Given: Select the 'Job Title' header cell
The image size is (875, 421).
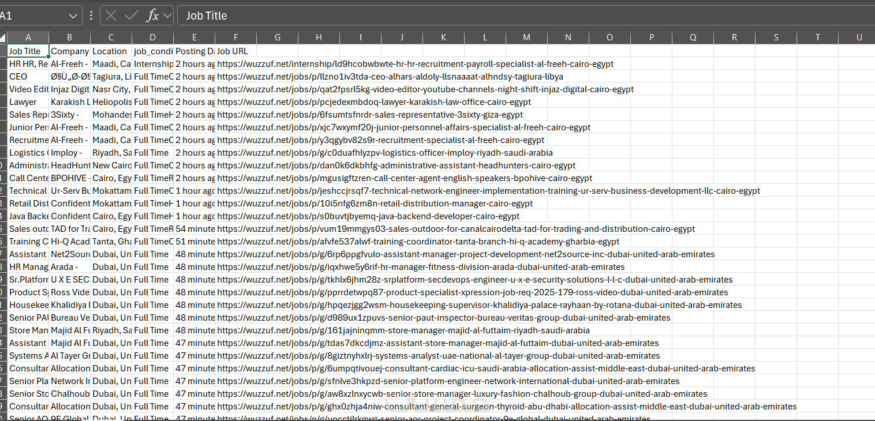Looking at the screenshot, I should tap(28, 51).
